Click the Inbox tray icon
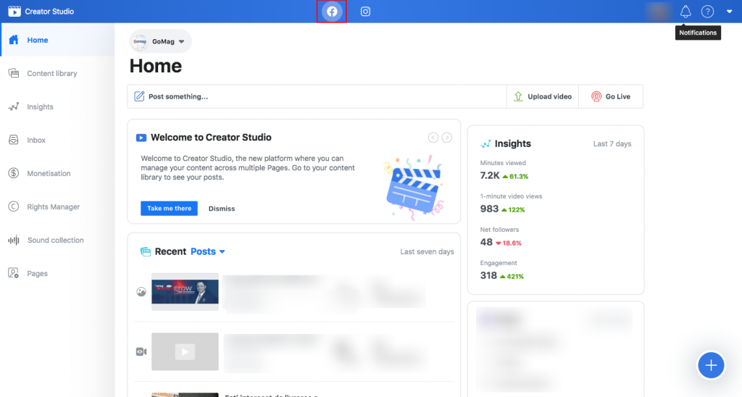The width and height of the screenshot is (742, 397). (x=14, y=140)
